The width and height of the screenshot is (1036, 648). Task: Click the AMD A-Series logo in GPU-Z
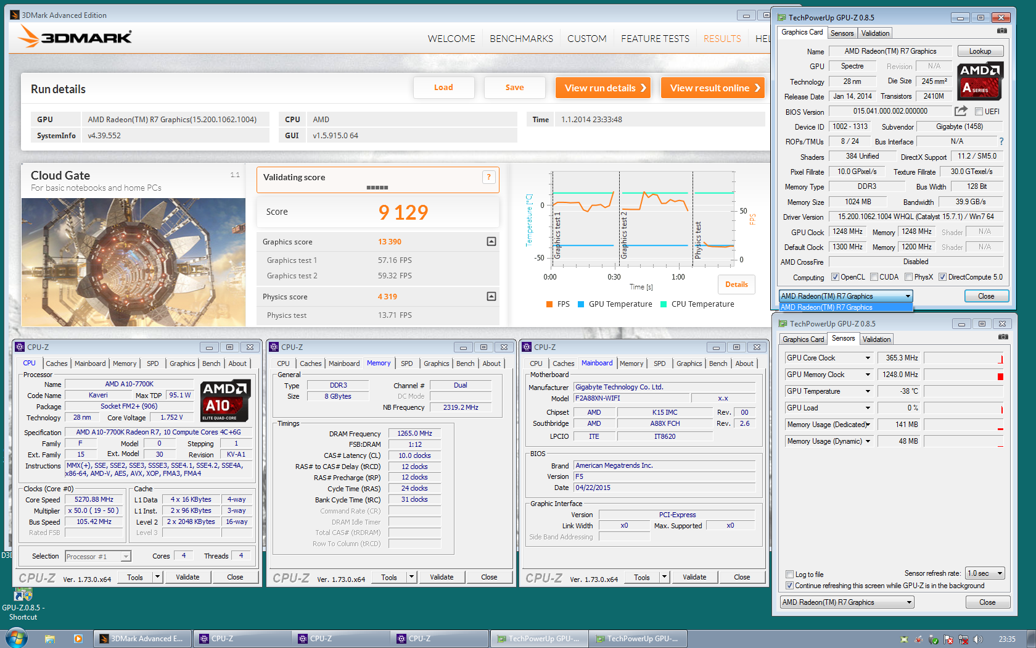980,81
